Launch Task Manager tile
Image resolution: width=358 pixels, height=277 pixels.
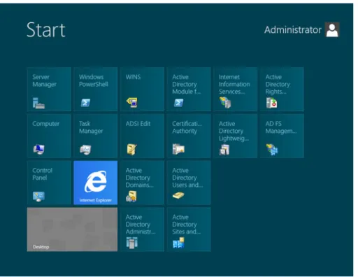pos(96,136)
